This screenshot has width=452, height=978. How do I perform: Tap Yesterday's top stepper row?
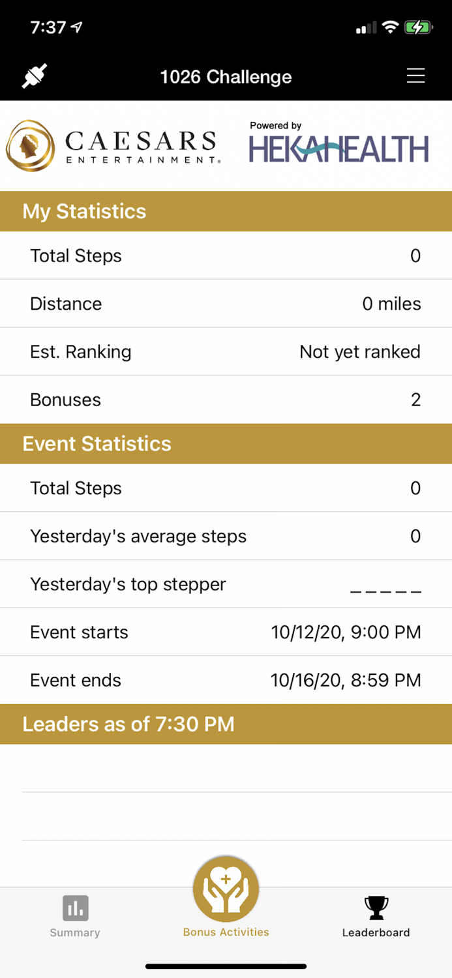click(226, 584)
